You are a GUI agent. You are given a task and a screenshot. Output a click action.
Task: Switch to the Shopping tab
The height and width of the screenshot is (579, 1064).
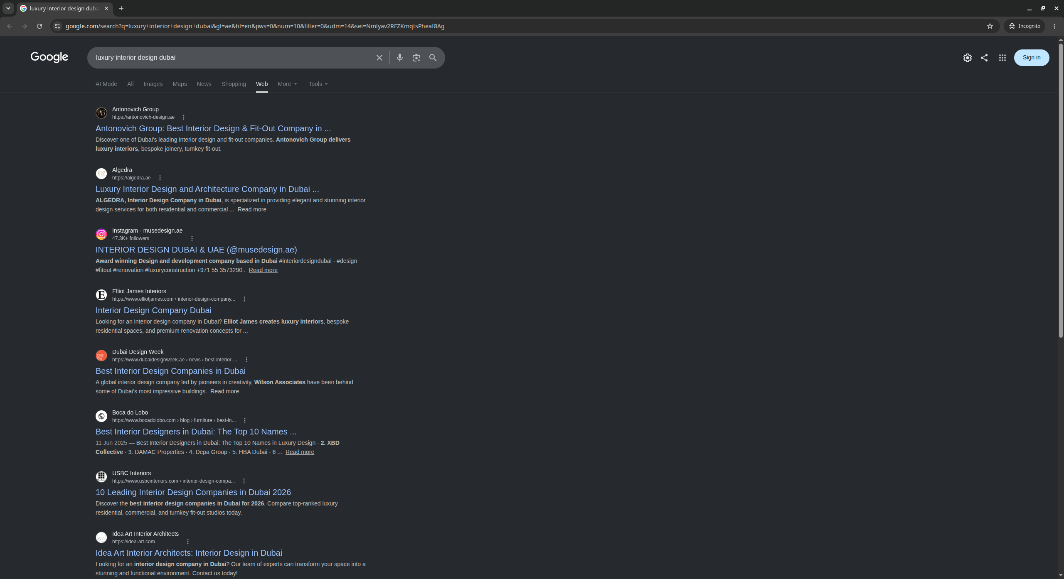tap(234, 84)
